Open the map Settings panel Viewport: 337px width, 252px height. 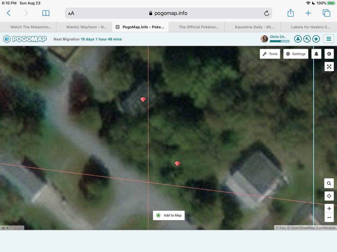pyautogui.click(x=296, y=54)
